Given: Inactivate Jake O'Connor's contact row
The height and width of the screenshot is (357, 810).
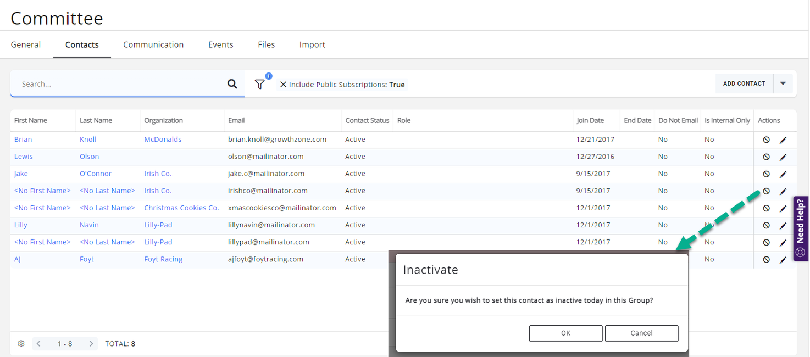Looking at the screenshot, I should click(x=766, y=174).
